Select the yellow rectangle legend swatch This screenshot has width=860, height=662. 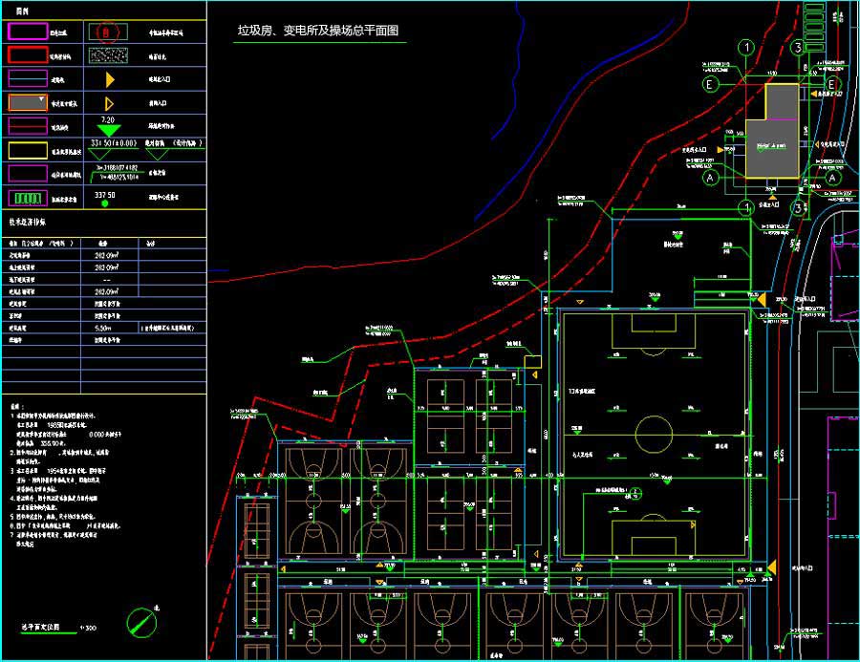(x=29, y=149)
